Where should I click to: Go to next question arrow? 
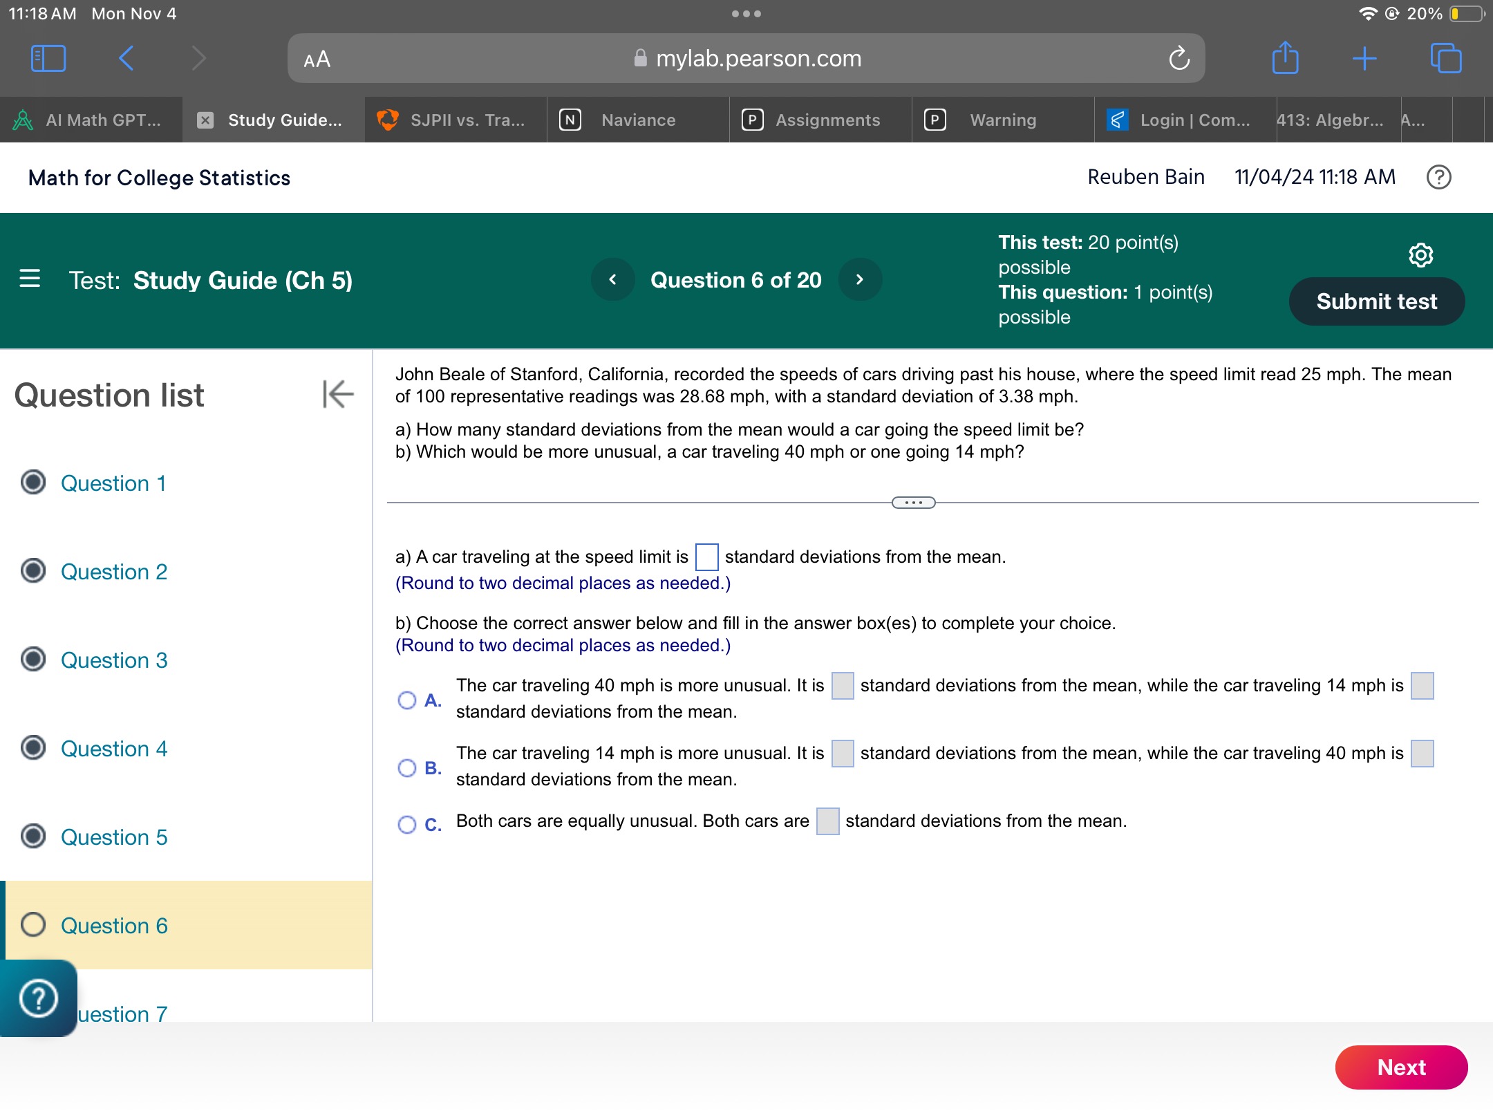[x=860, y=280]
